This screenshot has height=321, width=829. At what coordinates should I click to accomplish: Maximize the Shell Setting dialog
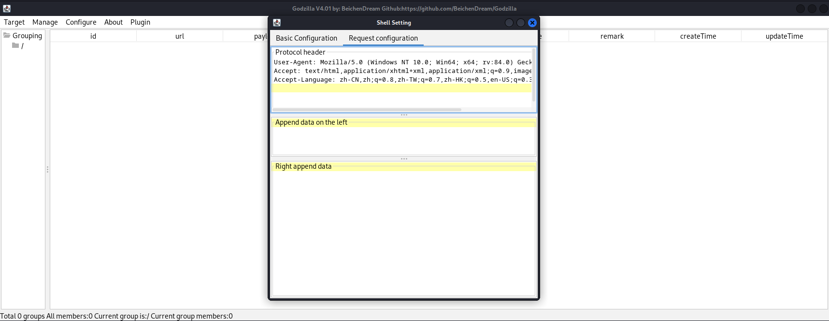(x=520, y=23)
